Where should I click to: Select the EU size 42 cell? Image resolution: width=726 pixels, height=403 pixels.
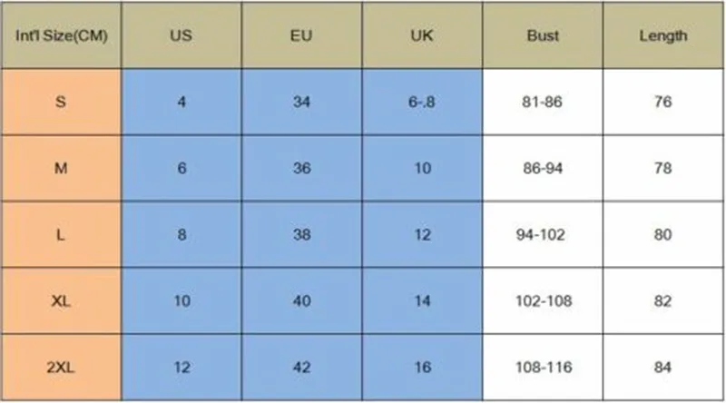(302, 367)
